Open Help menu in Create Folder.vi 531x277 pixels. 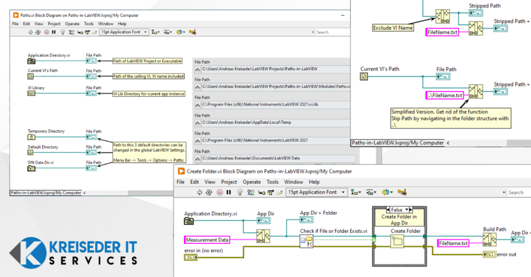tap(314, 182)
